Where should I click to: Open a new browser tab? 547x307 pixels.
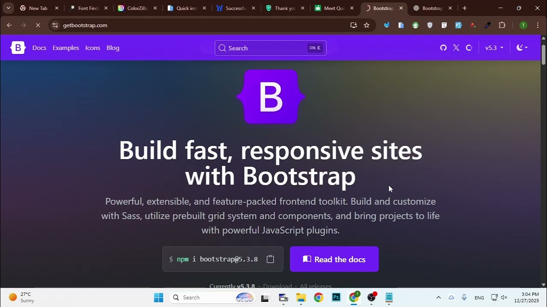465,8
